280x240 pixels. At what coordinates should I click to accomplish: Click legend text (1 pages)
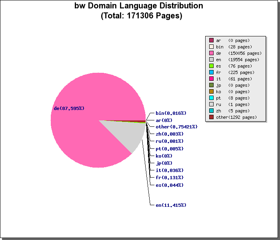click(x=239, y=104)
